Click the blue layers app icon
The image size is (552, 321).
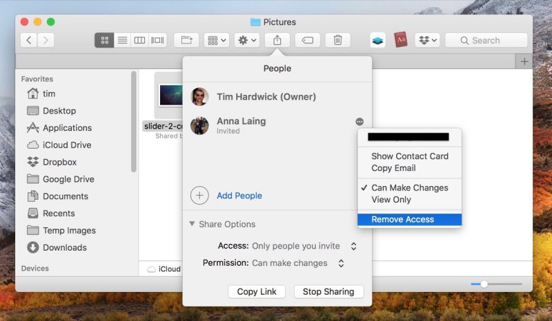[377, 40]
